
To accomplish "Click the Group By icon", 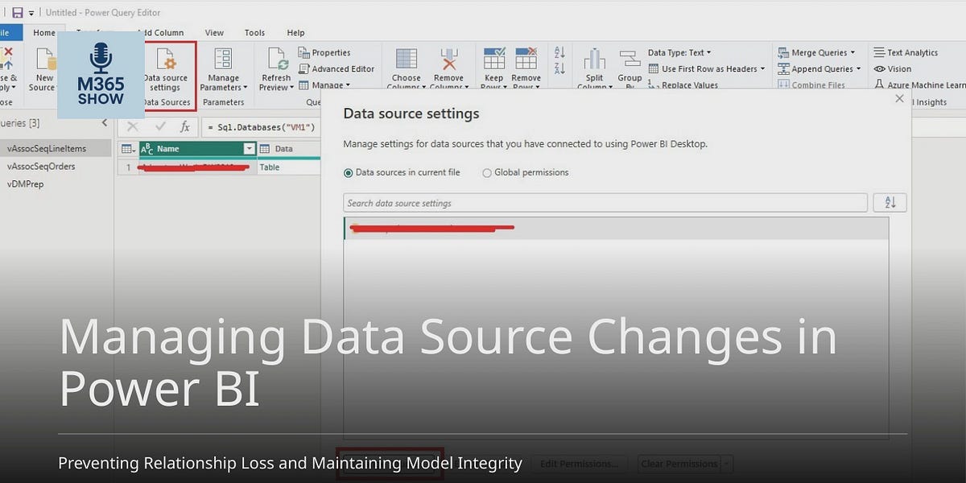I will (630, 60).
